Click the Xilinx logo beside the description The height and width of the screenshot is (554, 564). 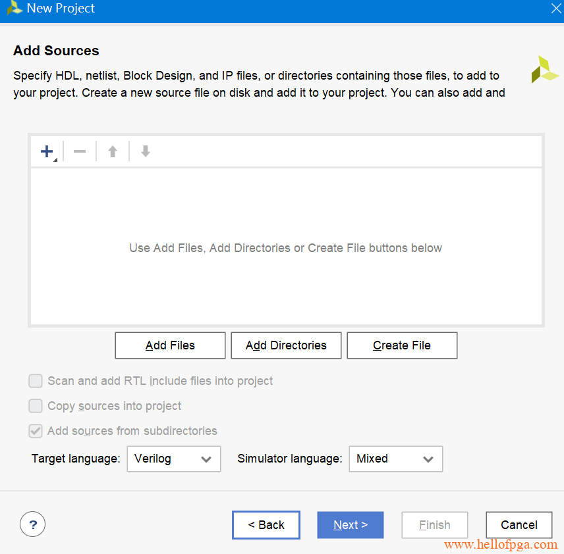[545, 69]
